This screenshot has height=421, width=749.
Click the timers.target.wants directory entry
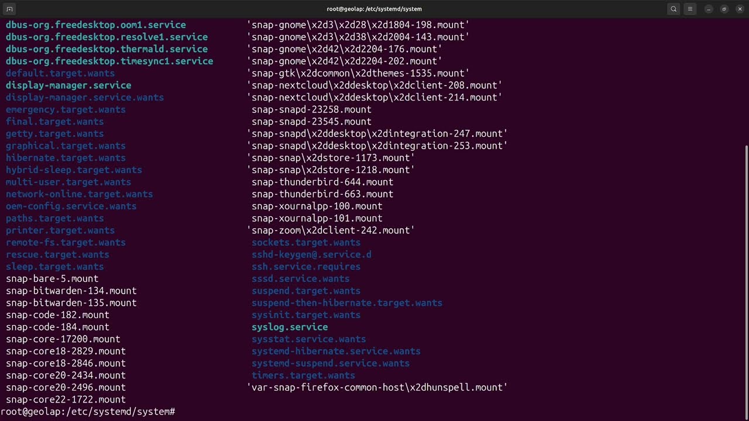(303, 375)
